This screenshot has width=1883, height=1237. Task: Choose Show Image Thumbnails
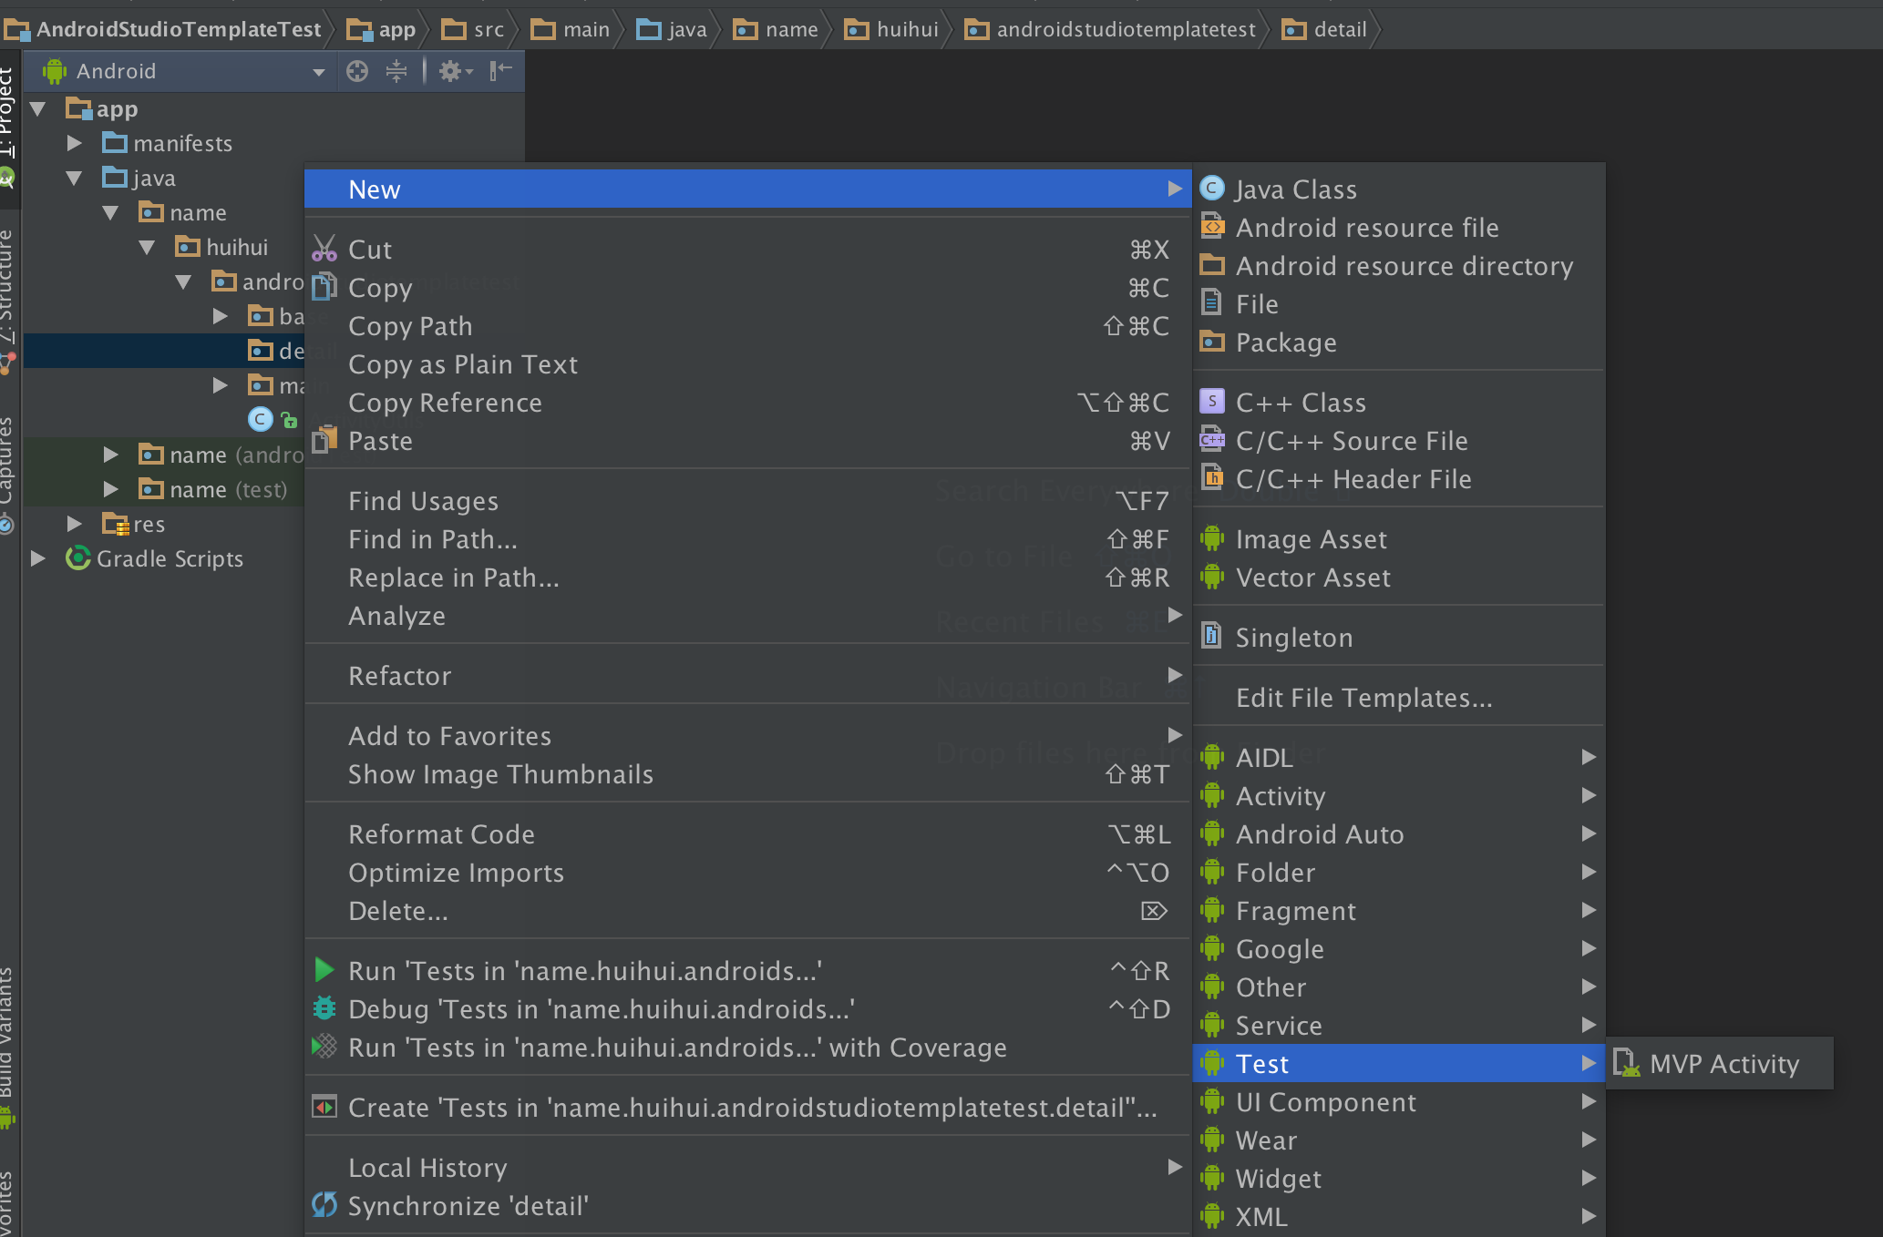tap(747, 774)
